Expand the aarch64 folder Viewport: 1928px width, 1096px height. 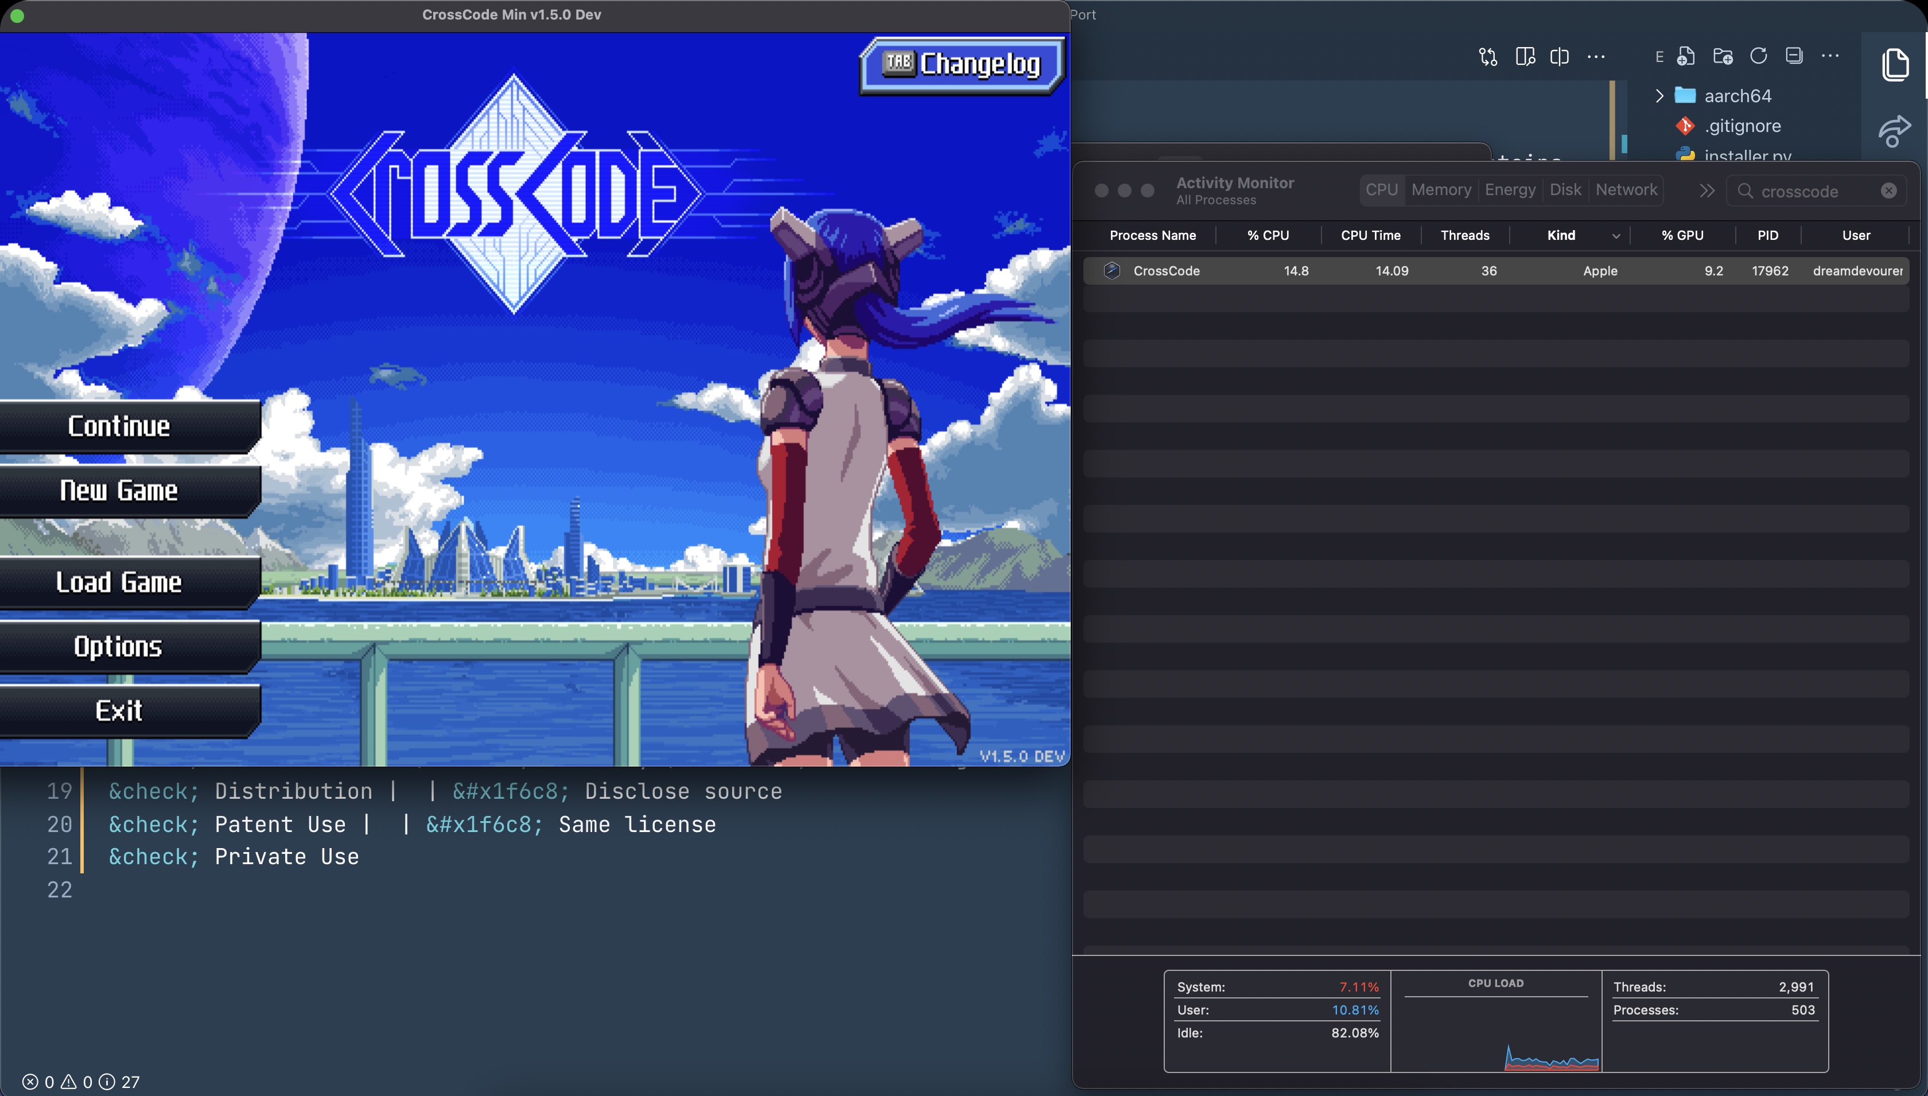[x=1659, y=96]
